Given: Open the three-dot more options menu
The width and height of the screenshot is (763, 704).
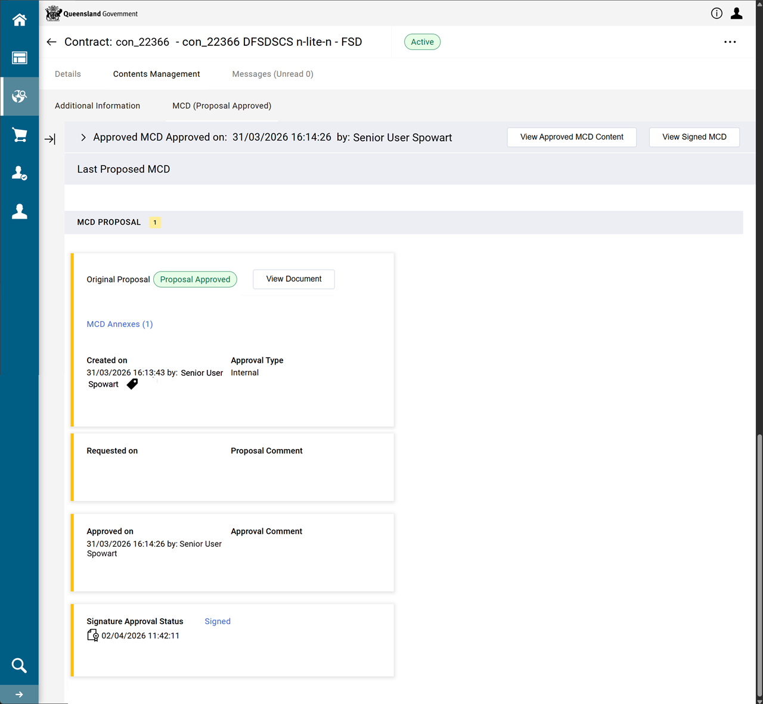Looking at the screenshot, I should [x=730, y=42].
